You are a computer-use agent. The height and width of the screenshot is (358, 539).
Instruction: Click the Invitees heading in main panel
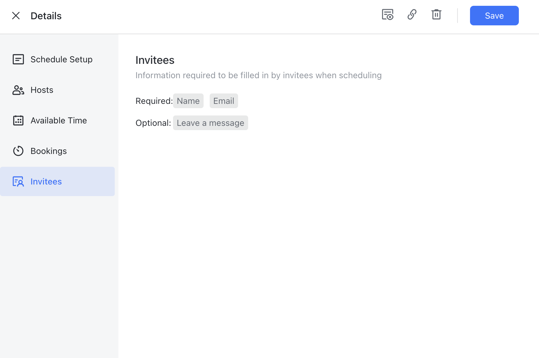coord(155,60)
